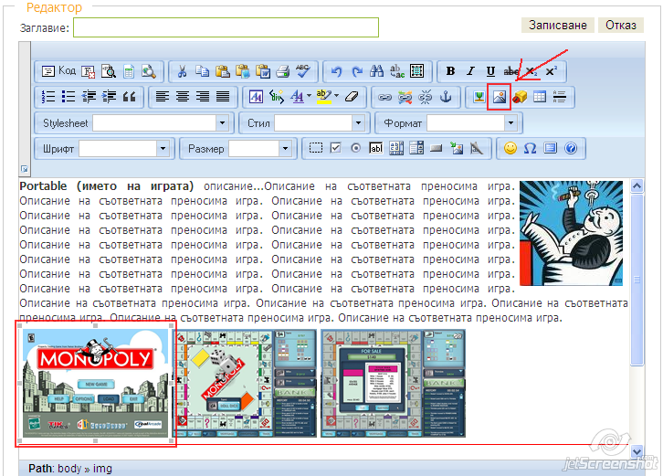Click the text color A icon
The image size is (663, 476).
tap(298, 97)
